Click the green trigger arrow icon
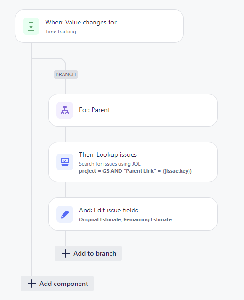This screenshot has height=300, width=244. tap(31, 26)
